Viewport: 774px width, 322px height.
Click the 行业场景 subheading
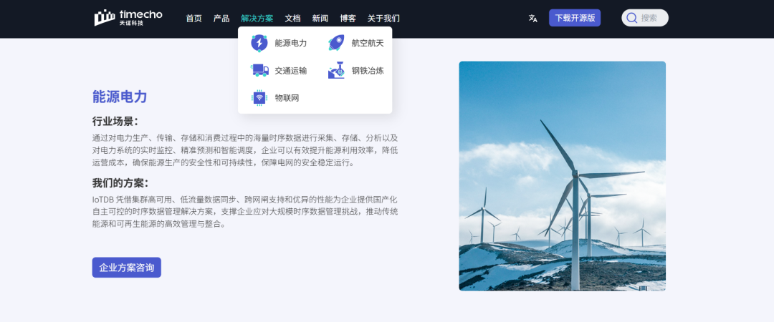click(x=115, y=122)
